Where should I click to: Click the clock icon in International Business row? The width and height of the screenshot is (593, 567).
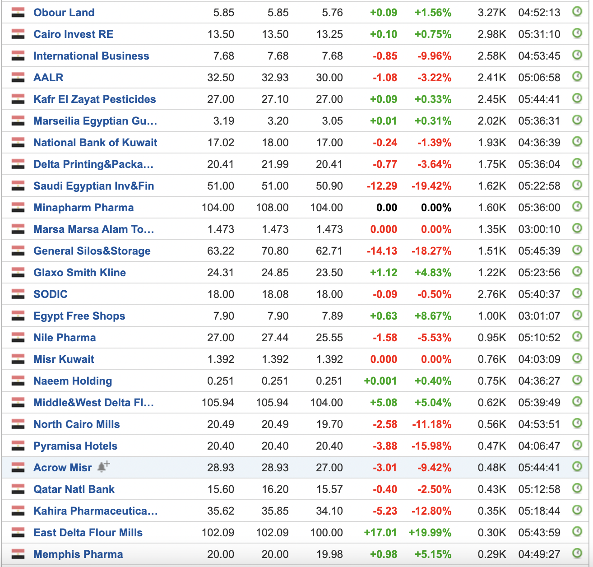coord(577,55)
